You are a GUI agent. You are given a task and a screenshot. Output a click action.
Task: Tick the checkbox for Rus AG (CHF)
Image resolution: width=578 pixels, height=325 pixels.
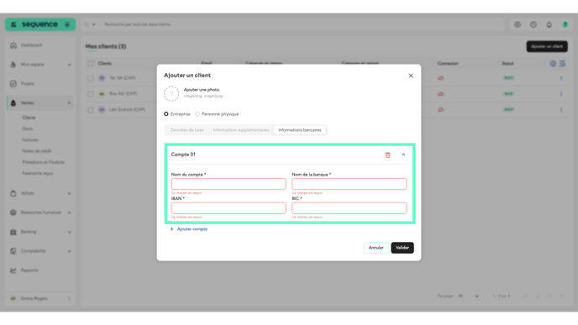[91, 94]
